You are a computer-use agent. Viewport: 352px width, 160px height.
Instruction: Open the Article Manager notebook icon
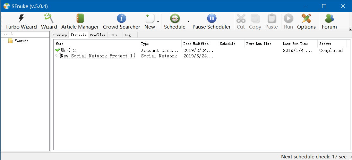[80, 18]
